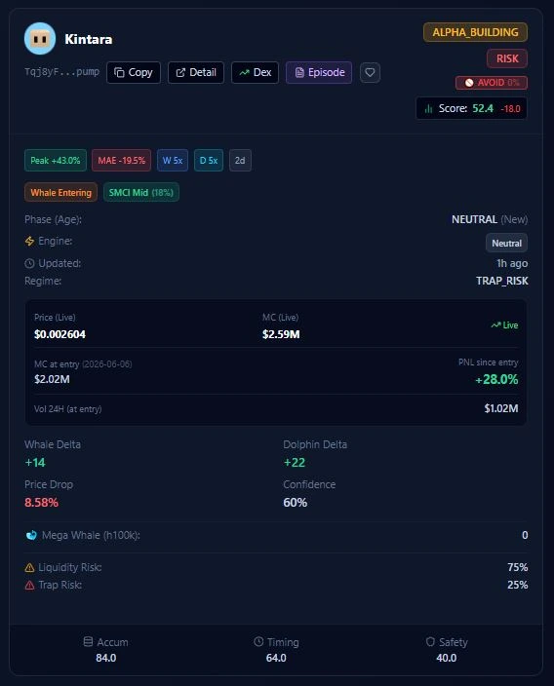Image resolution: width=554 pixels, height=686 pixels.
Task: Click the live price $0.002604
Action: point(60,334)
